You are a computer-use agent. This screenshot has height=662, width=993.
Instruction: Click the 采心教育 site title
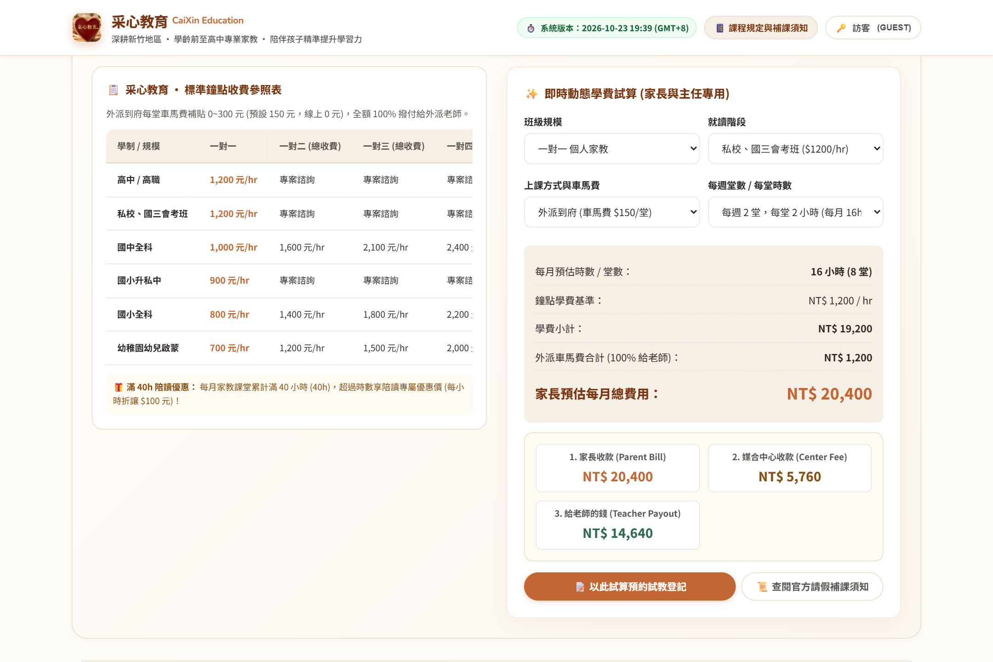tap(139, 22)
